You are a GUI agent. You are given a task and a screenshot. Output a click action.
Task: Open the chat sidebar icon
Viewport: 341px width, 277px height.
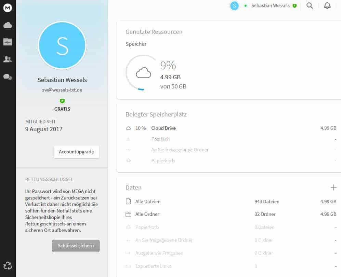(x=8, y=77)
